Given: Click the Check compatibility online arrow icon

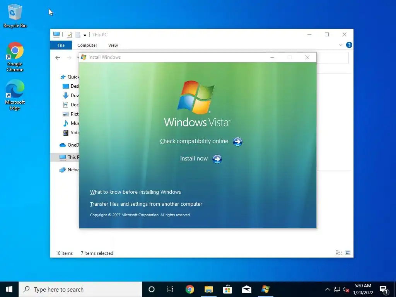Looking at the screenshot, I should tap(237, 142).
